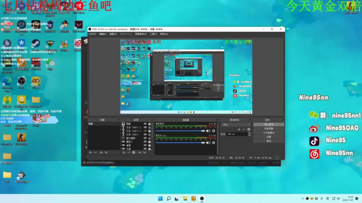The width and height of the screenshot is (362, 203).
Task: Open microphone/Aux gear settings in mixer
Action: pyautogui.click(x=214, y=143)
